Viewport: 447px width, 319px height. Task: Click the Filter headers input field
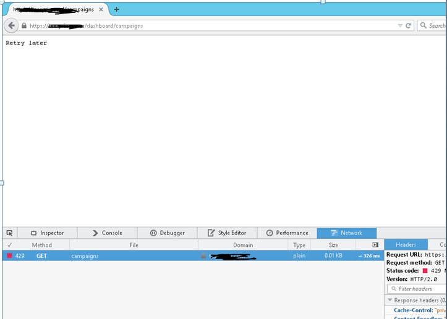(x=417, y=289)
